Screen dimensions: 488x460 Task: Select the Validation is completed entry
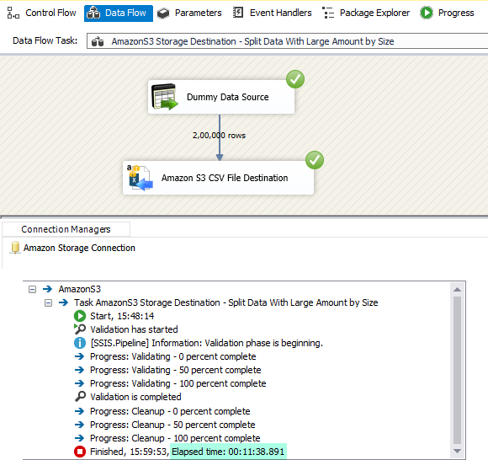135,397
